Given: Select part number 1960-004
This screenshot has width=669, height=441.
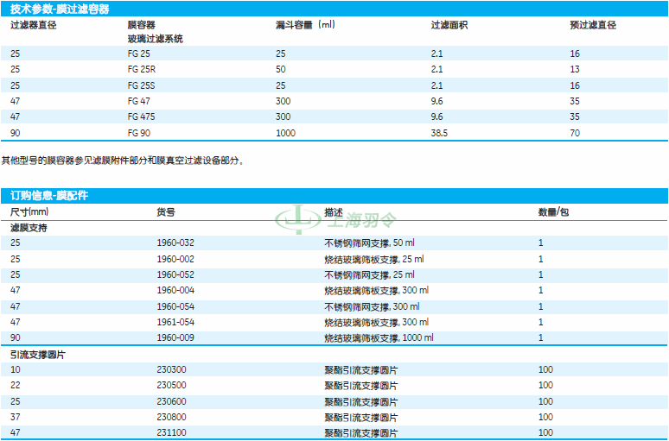Looking at the screenshot, I should [175, 290].
